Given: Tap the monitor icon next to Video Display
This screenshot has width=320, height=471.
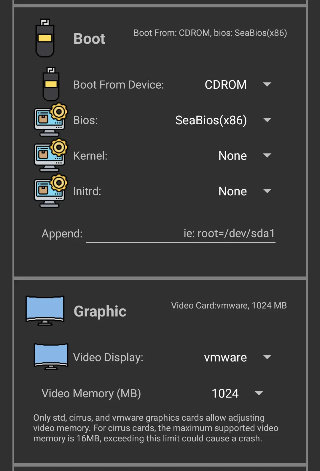Looking at the screenshot, I should point(51,357).
